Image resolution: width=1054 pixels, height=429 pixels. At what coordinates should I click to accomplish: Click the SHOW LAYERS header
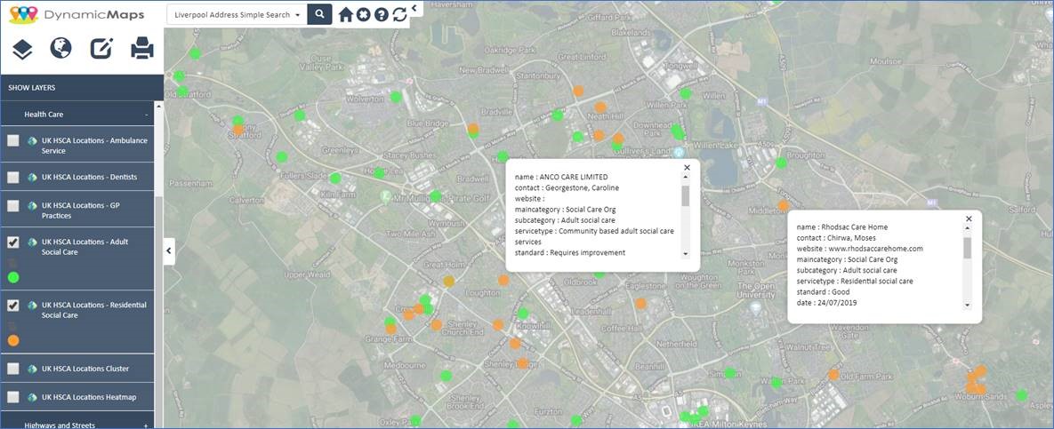(81, 87)
